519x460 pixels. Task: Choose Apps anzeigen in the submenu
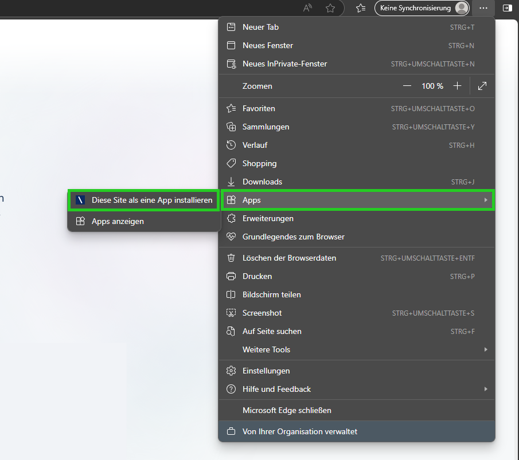(x=143, y=221)
